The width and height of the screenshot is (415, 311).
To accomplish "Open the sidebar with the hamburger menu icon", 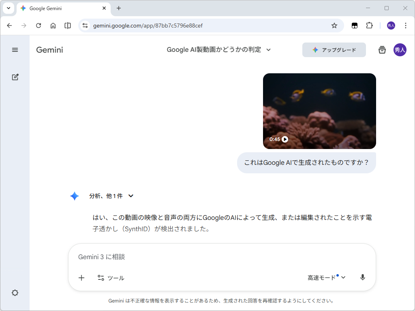I will coord(15,50).
